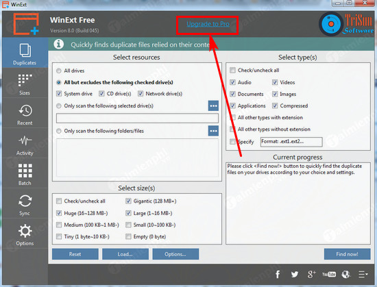Click the Reset button
This screenshot has width=377, height=287.
(75, 254)
